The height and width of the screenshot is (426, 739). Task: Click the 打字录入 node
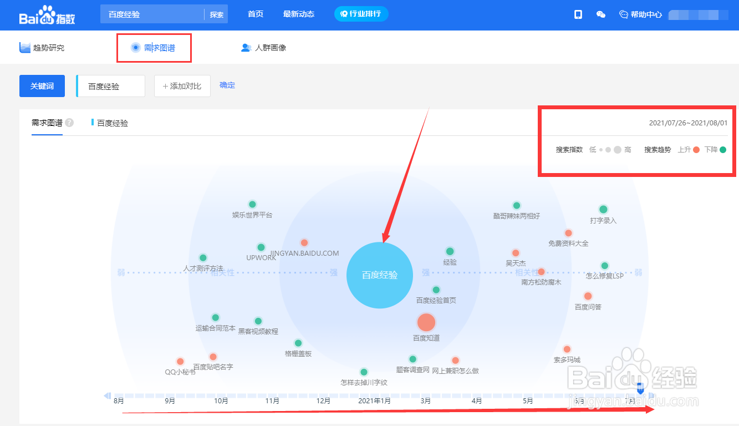click(x=603, y=209)
